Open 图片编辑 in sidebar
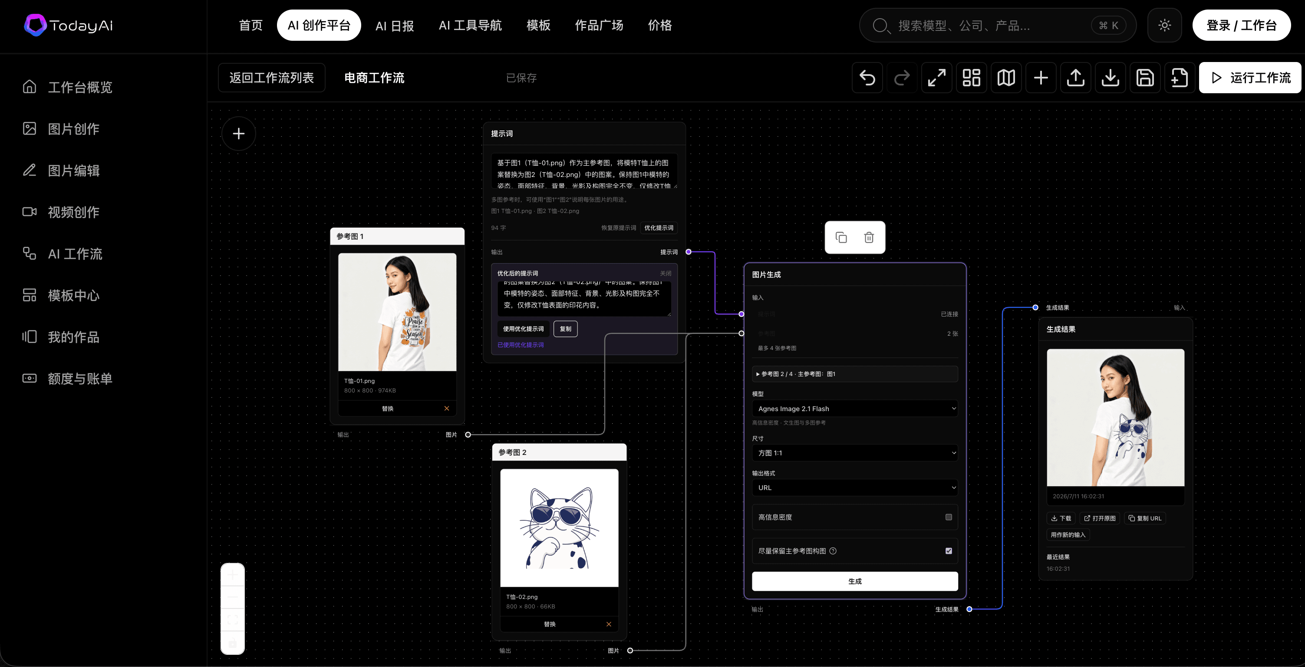The height and width of the screenshot is (667, 1305). tap(61, 170)
